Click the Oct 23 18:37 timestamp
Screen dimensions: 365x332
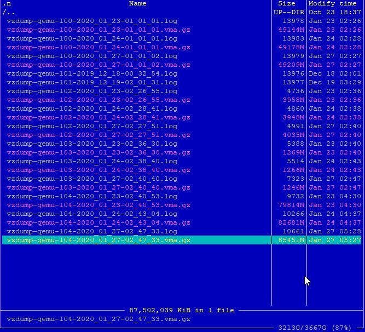[x=335, y=13]
